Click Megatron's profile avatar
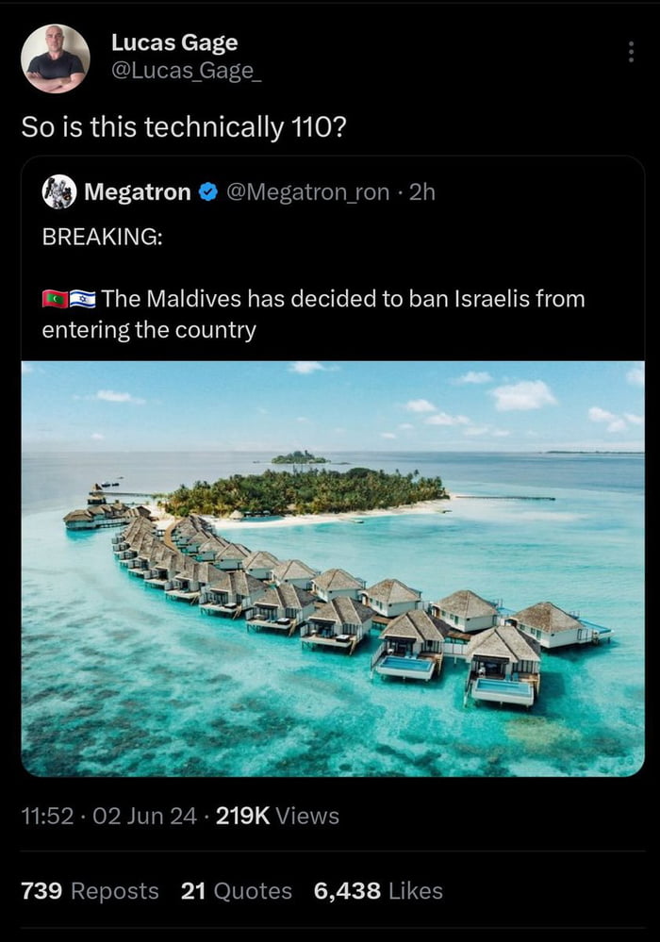The image size is (660, 942). [59, 191]
